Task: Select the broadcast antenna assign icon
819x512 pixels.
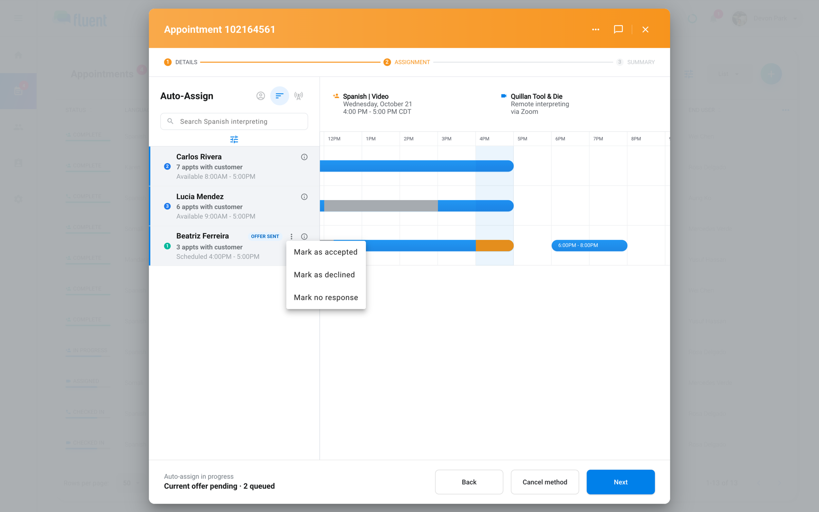Action: pyautogui.click(x=299, y=96)
